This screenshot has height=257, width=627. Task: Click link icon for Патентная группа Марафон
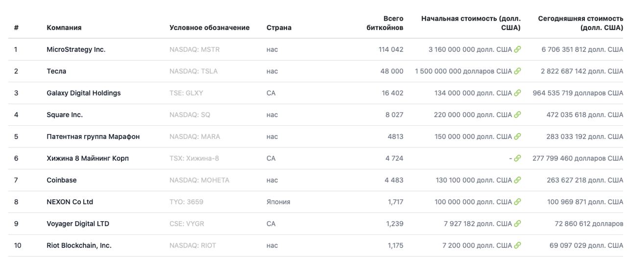(x=517, y=137)
